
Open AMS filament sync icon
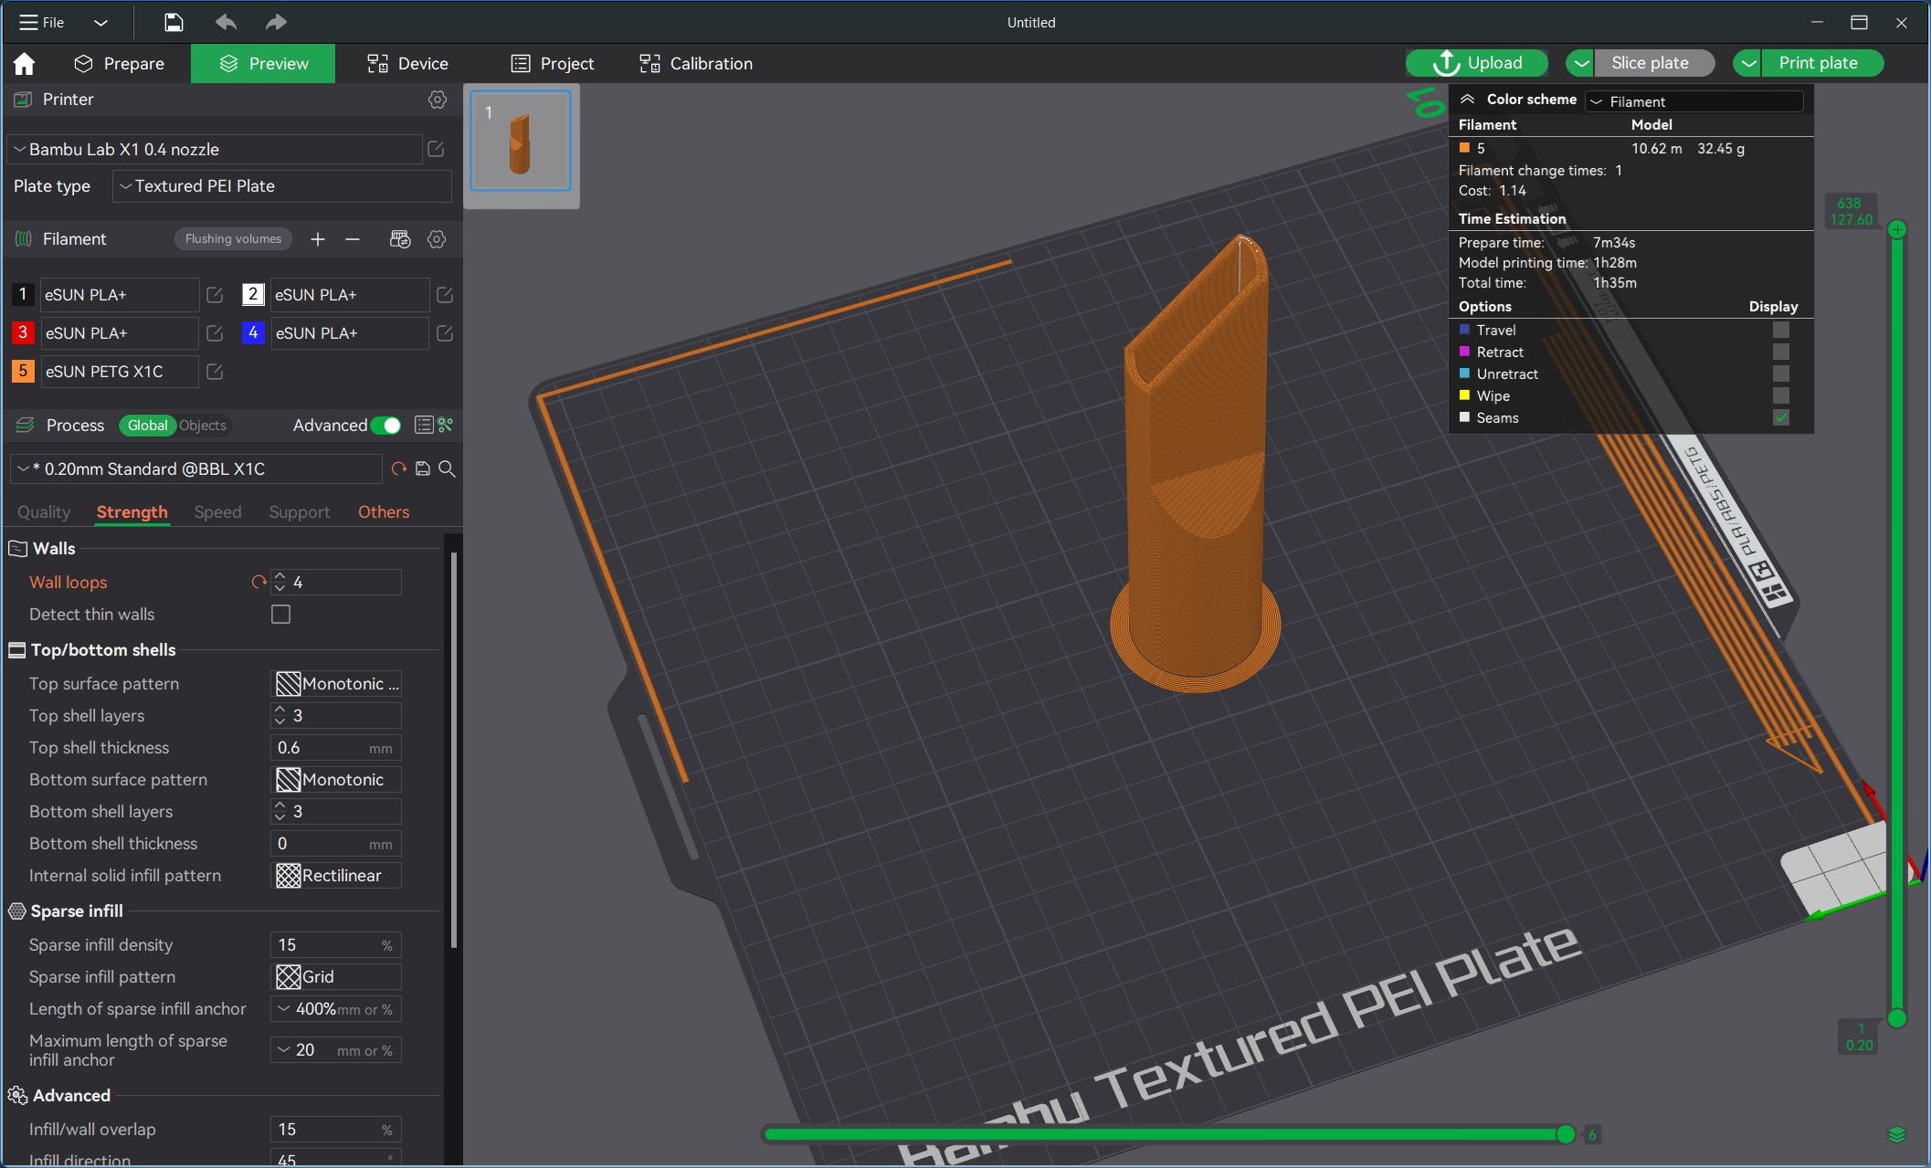tap(400, 239)
